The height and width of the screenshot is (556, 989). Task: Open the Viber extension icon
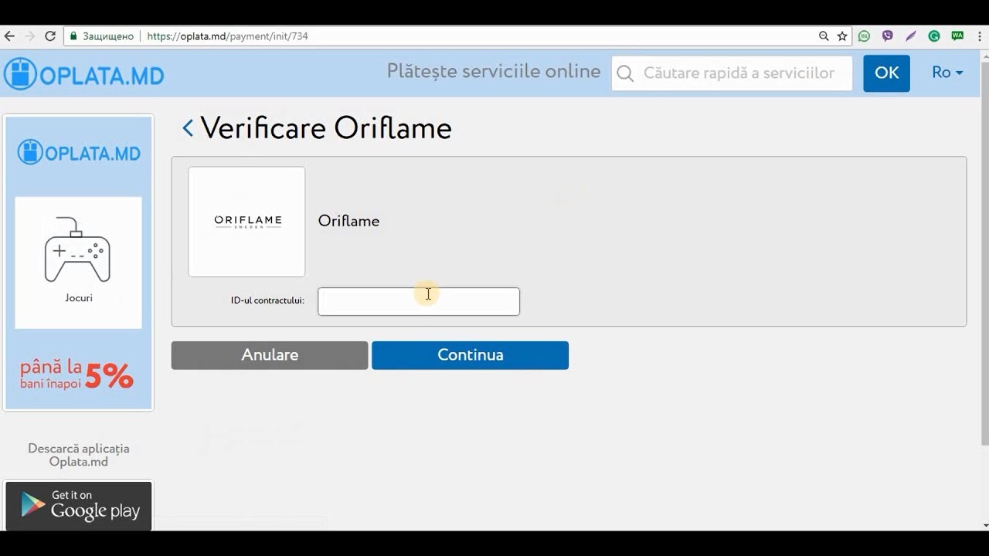click(x=888, y=36)
